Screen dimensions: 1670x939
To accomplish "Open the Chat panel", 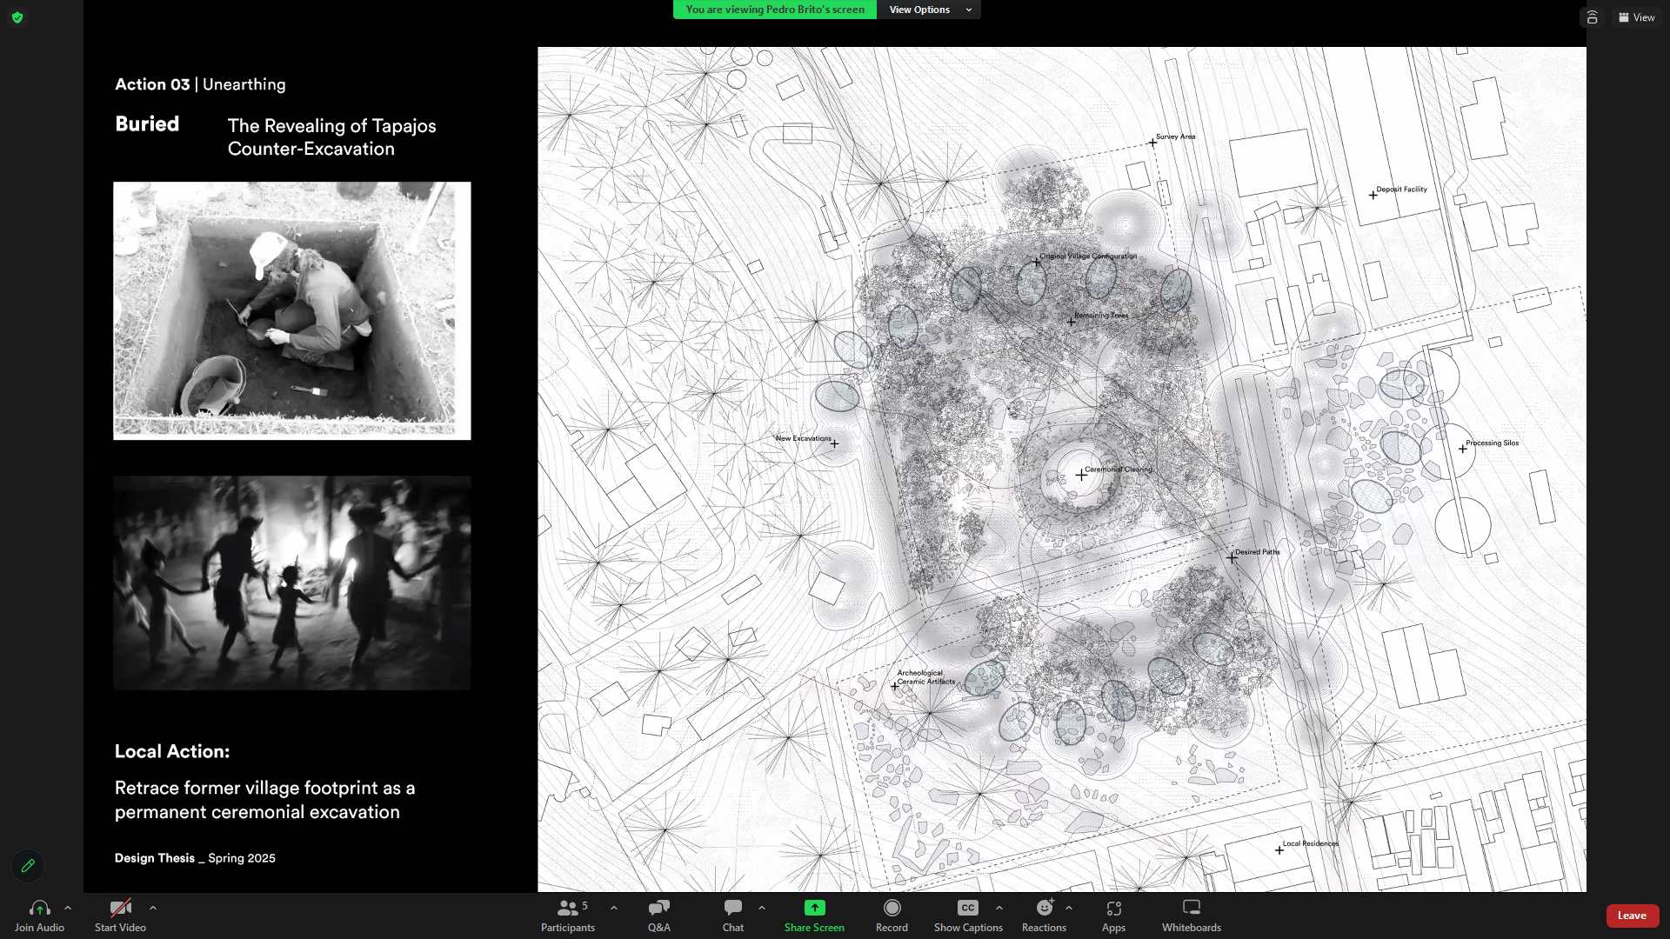I will 733,916.
